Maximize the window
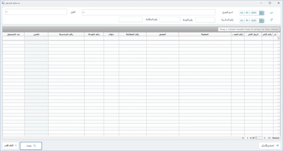The image size is (283, 151). (x=270, y=3)
